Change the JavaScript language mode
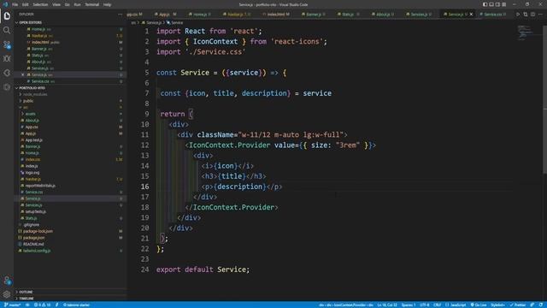This screenshot has height=308, width=547. 456,305
